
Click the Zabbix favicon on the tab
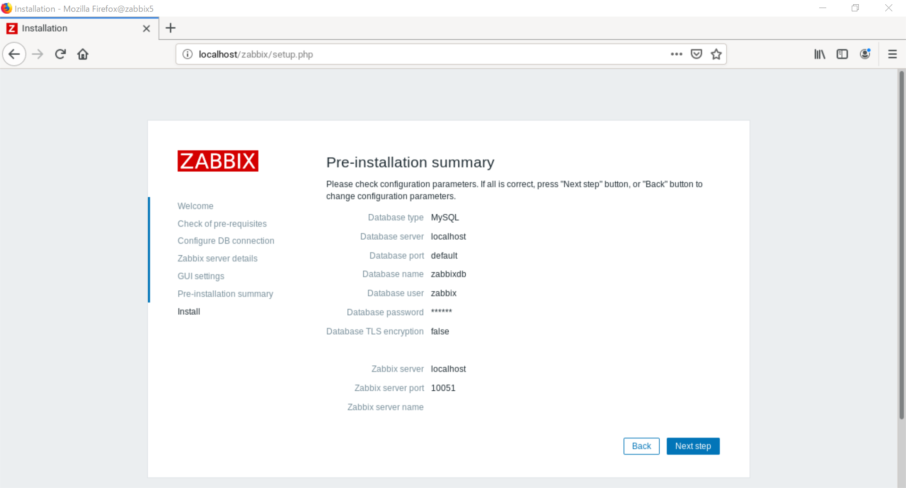click(12, 28)
